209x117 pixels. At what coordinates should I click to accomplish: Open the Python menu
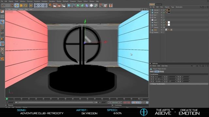86,1
